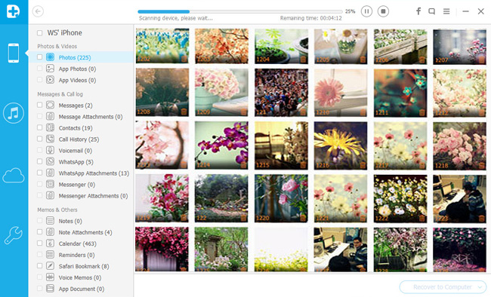Click the Notes icon
The image size is (491, 297).
coord(50,221)
